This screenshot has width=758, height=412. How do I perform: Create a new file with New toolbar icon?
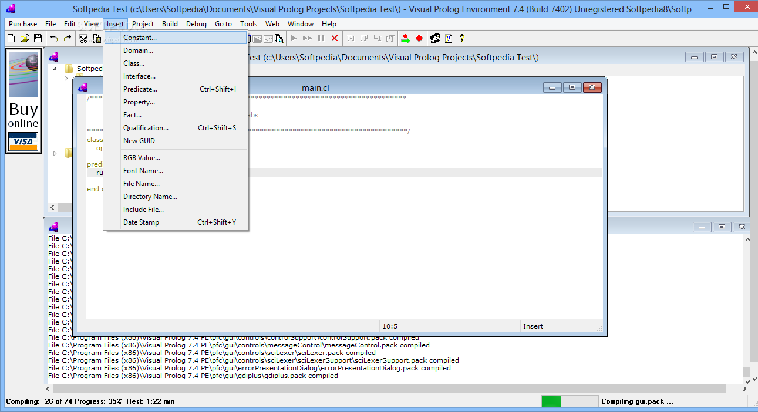click(x=11, y=38)
